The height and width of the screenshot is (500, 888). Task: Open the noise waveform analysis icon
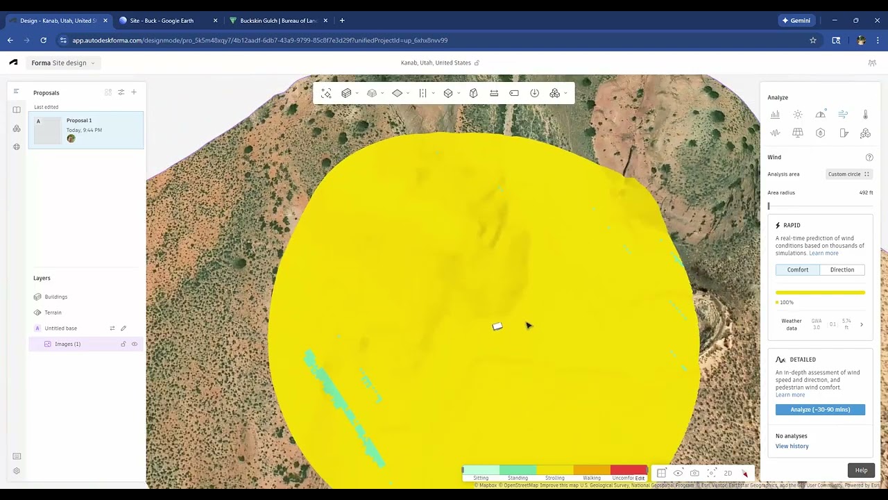coord(775,133)
